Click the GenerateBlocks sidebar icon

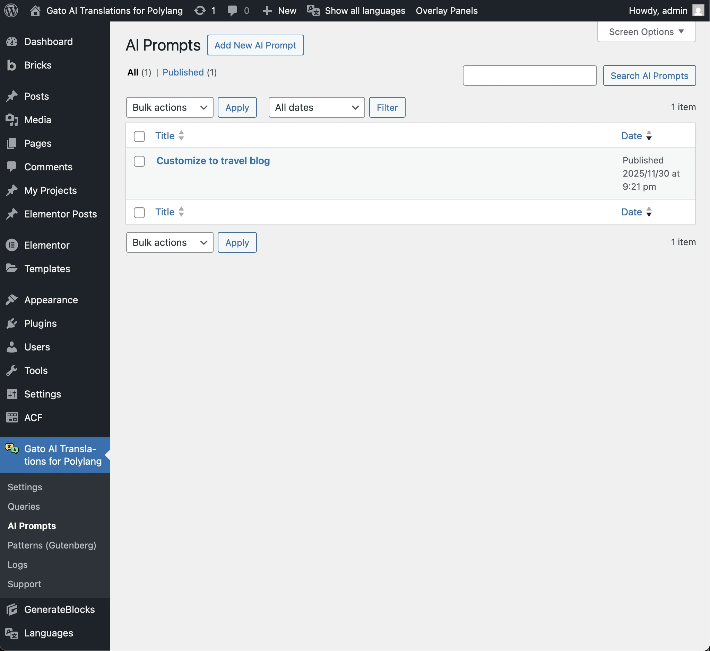(12, 609)
